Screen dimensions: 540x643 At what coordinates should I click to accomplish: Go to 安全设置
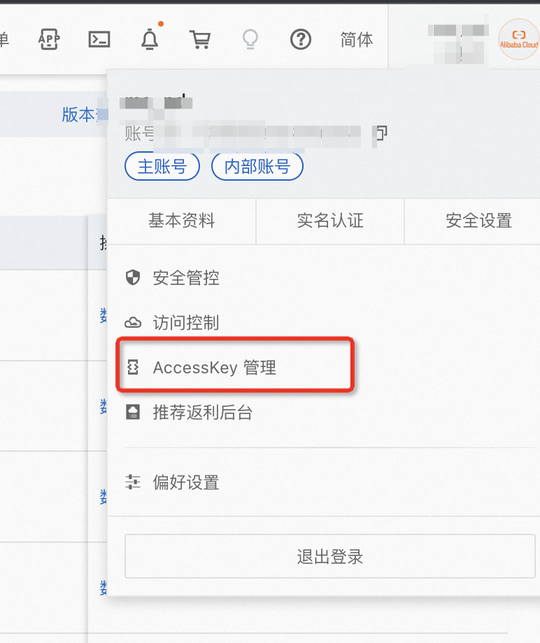[x=478, y=221]
